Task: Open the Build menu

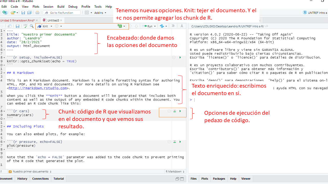Action: [61, 7]
